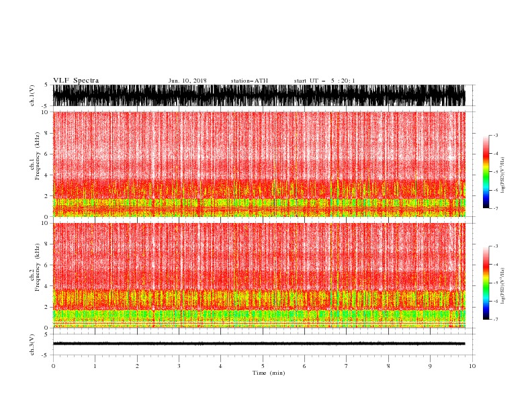Viewport: 532px width, 411px height.
Task: Click the '8' kHz tick on ch.1 frequency axis
Action: pos(46,133)
